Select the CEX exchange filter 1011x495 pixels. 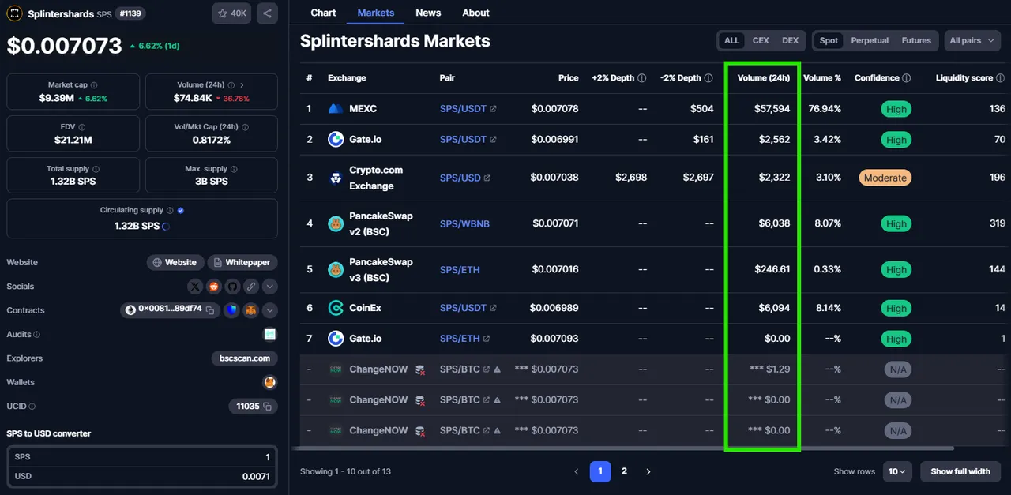click(761, 41)
